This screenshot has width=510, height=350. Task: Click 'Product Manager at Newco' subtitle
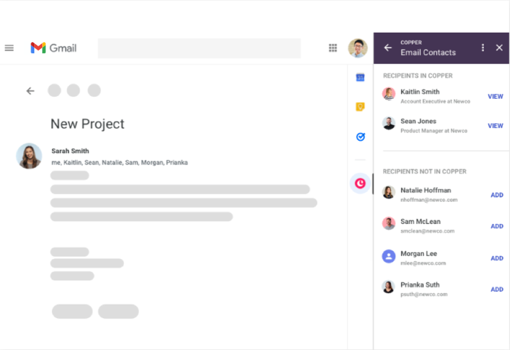pyautogui.click(x=434, y=131)
